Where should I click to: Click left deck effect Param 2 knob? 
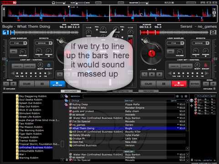[49, 51]
